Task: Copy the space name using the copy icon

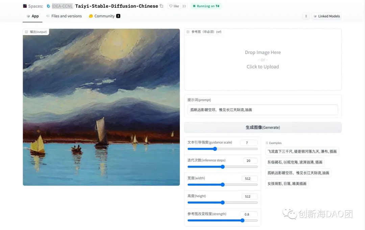Action: tap(162, 6)
